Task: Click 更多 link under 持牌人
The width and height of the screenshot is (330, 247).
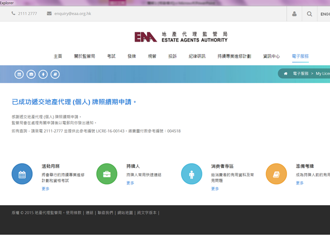Action: click(130, 183)
